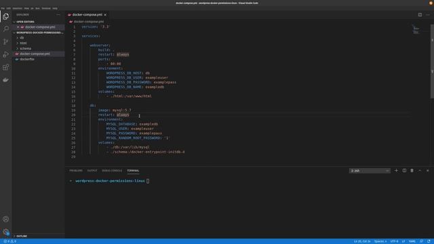434x244 pixels.
Task: Click the 'WORDPRESS_DB_HOST: db' line
Action: (128, 73)
